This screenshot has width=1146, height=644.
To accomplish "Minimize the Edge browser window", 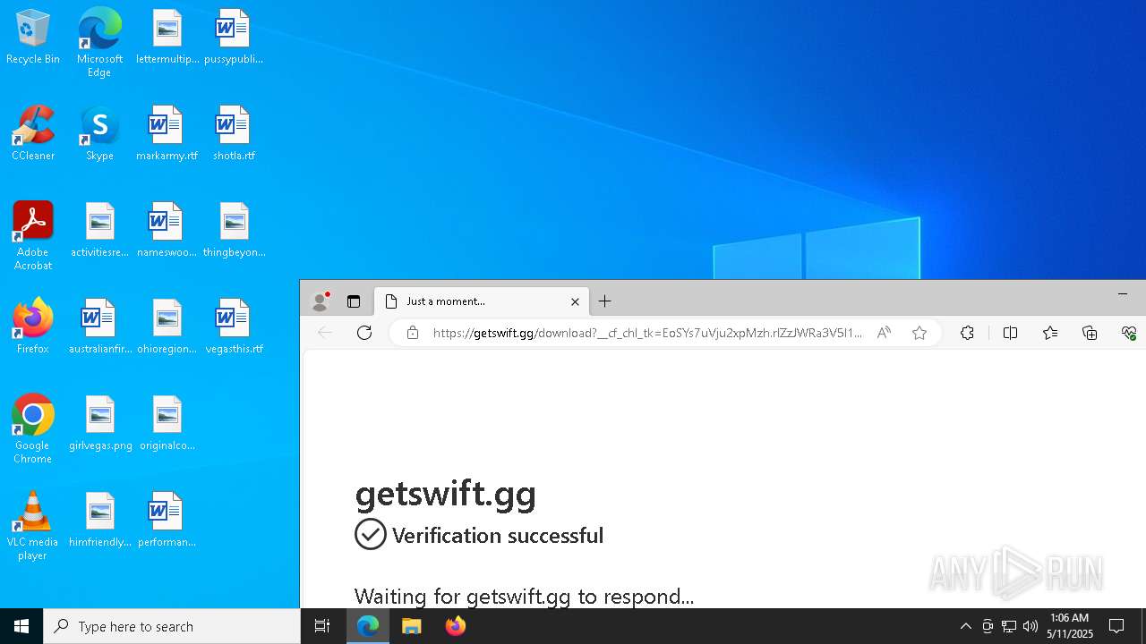I will 1123,293.
